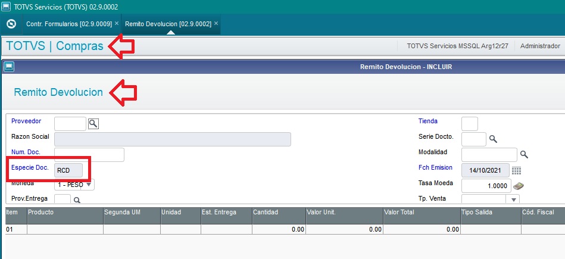Click the Cantidad column header
The height and width of the screenshot is (259, 565).
pos(279,216)
